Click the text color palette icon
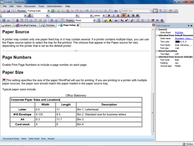 [106, 20]
